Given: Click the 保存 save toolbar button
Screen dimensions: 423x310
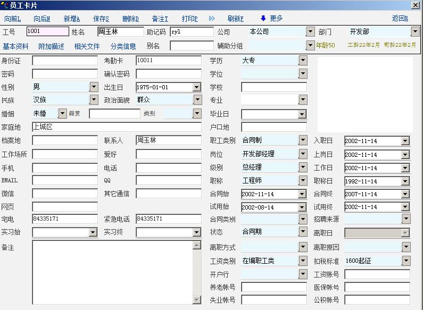Looking at the screenshot, I should click(x=101, y=19).
